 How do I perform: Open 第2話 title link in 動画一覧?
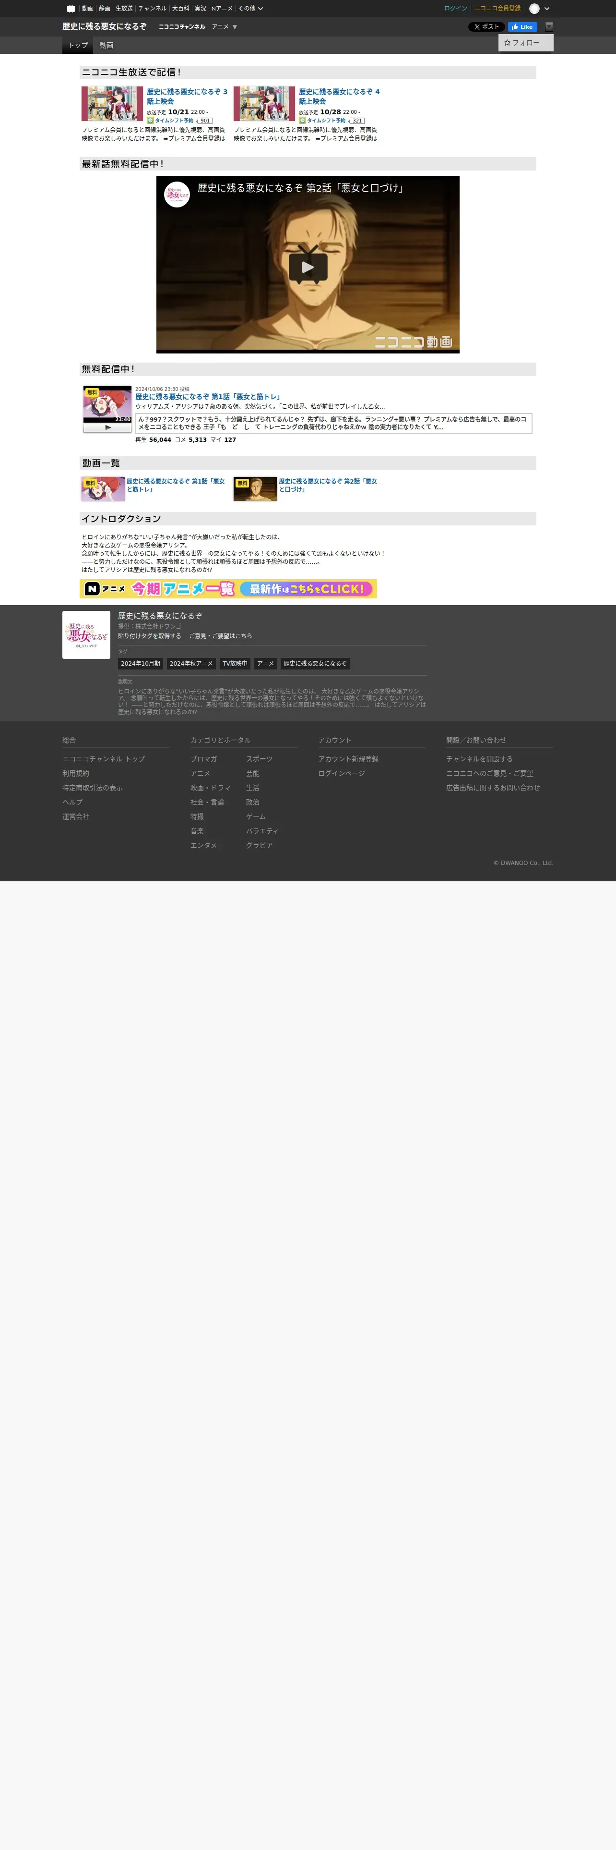click(x=328, y=486)
